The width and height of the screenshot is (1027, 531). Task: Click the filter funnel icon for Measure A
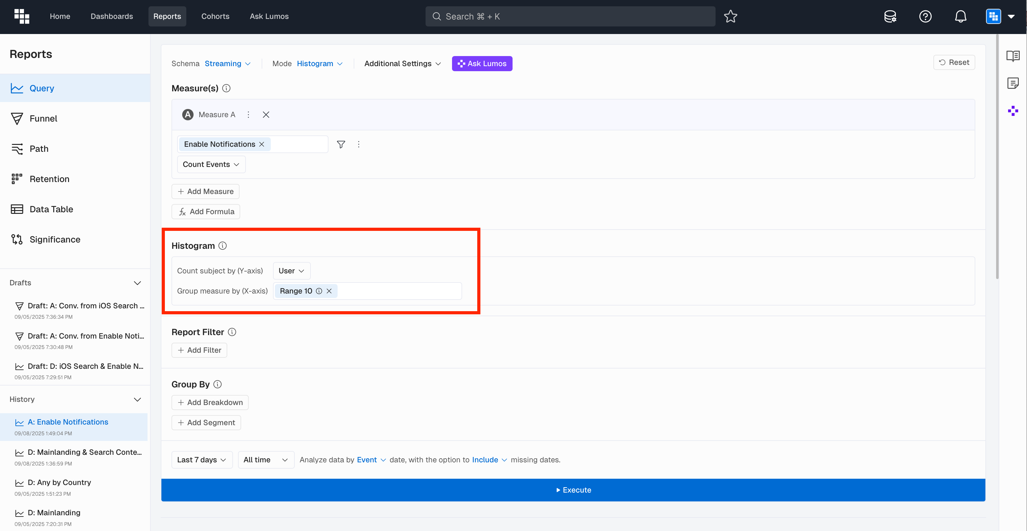click(341, 144)
